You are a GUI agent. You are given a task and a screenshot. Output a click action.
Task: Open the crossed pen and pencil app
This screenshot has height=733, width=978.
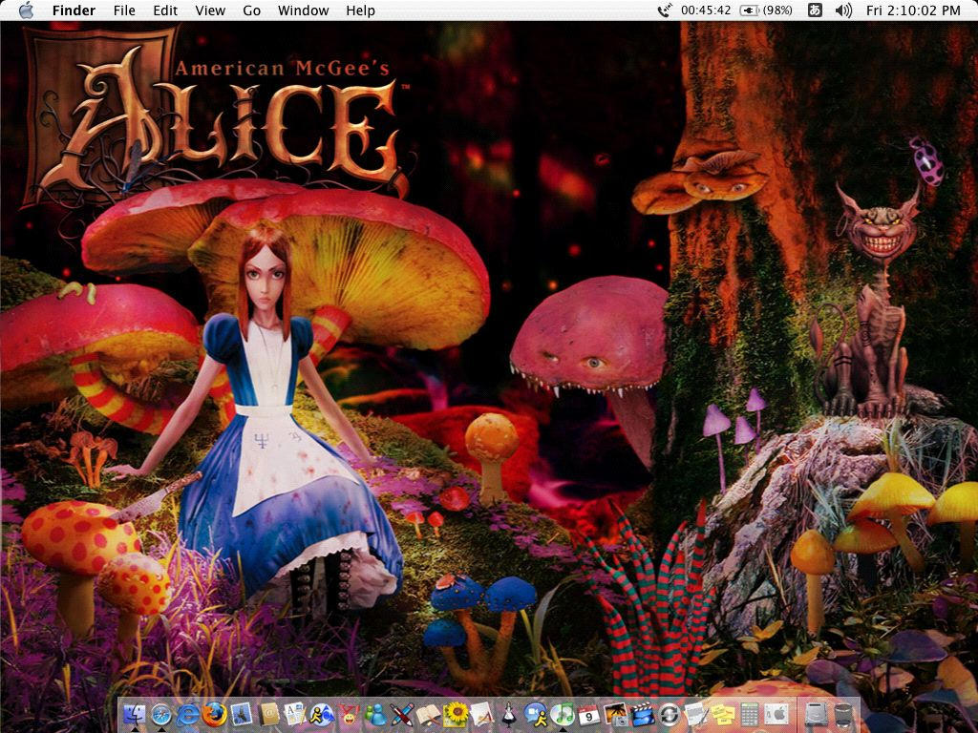pos(402,714)
